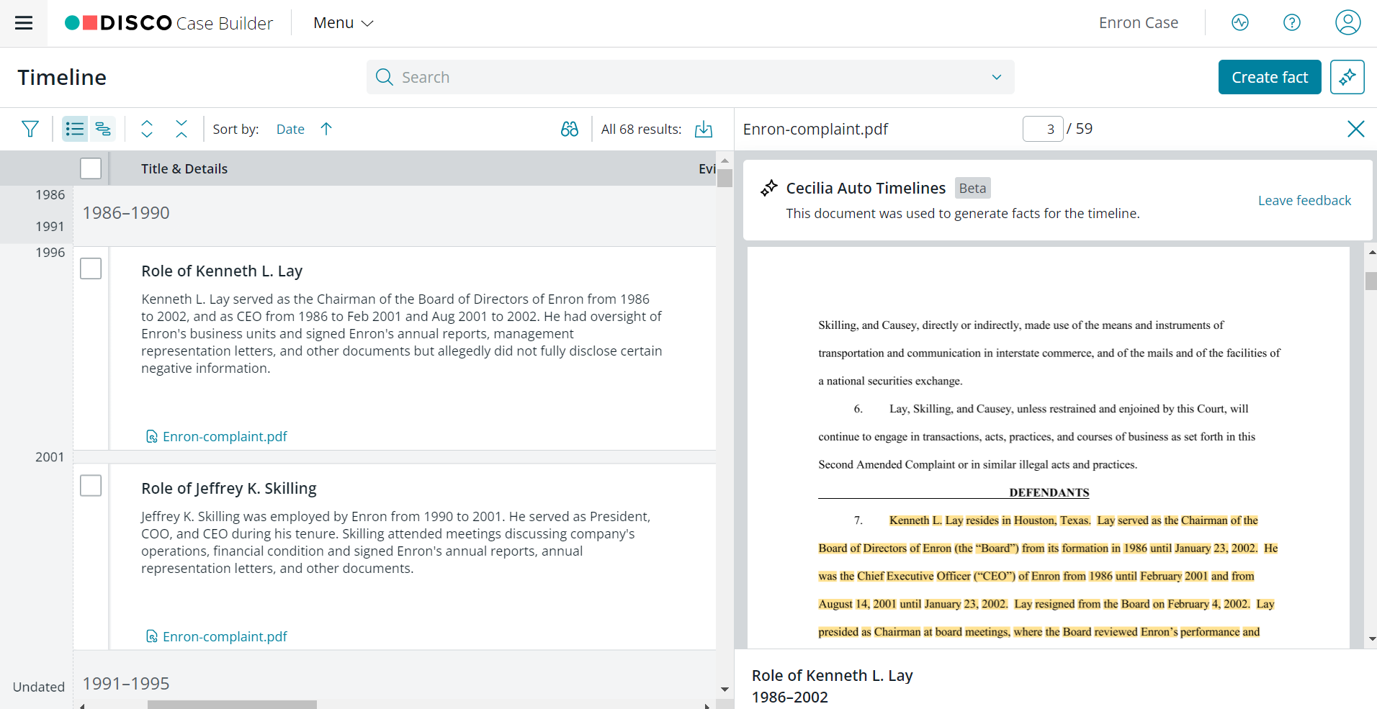Select the Role of Kenneth L. Lay checkbox
This screenshot has height=709, width=1377.
click(91, 268)
